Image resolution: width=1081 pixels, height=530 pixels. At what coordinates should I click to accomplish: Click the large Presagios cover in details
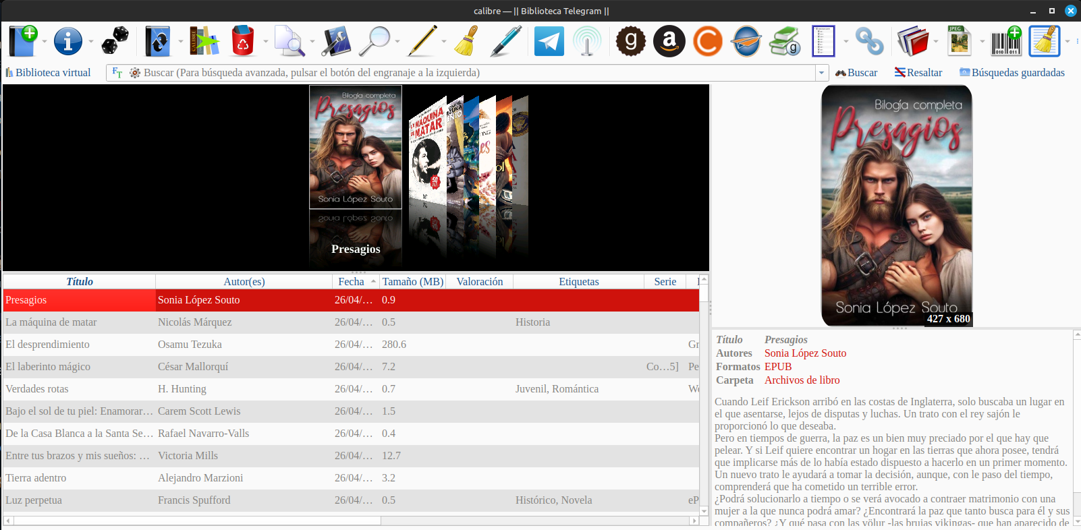897,206
